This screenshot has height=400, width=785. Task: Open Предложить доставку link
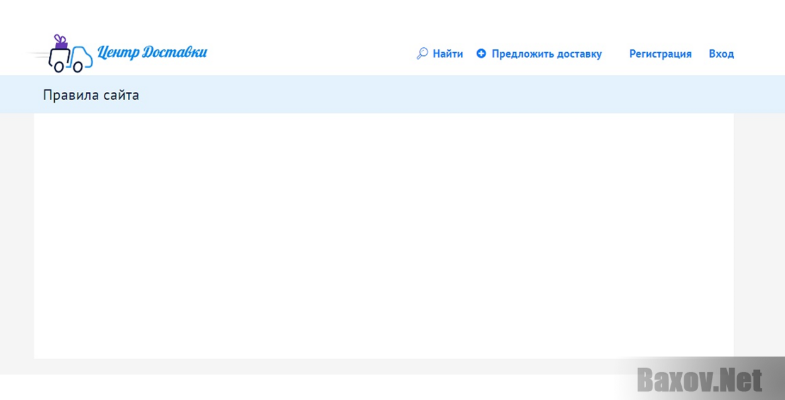546,54
